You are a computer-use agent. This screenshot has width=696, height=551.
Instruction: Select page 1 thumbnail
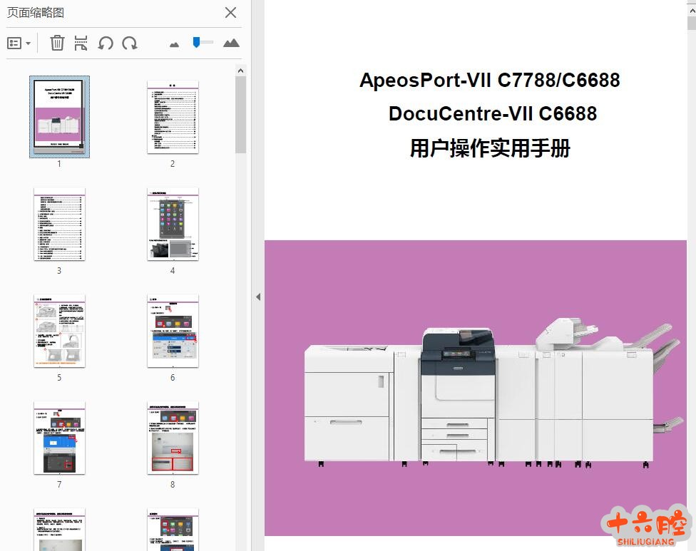tap(59, 116)
